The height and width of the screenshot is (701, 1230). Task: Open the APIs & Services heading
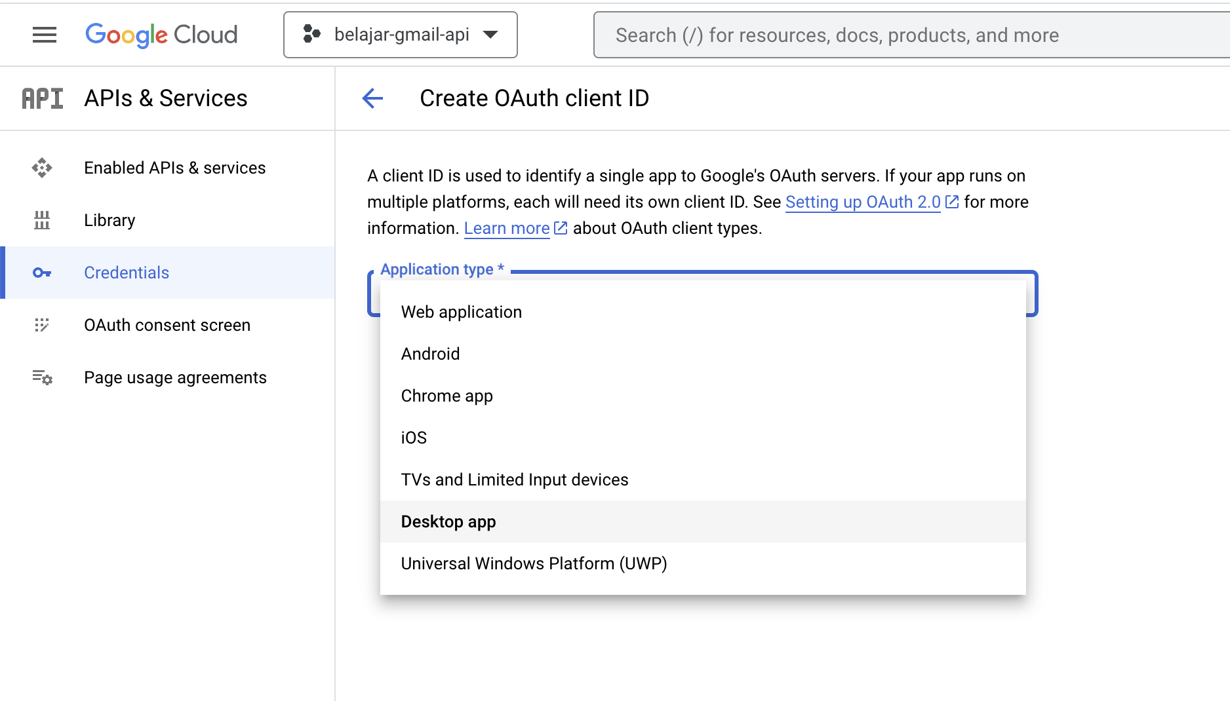pyautogui.click(x=166, y=98)
